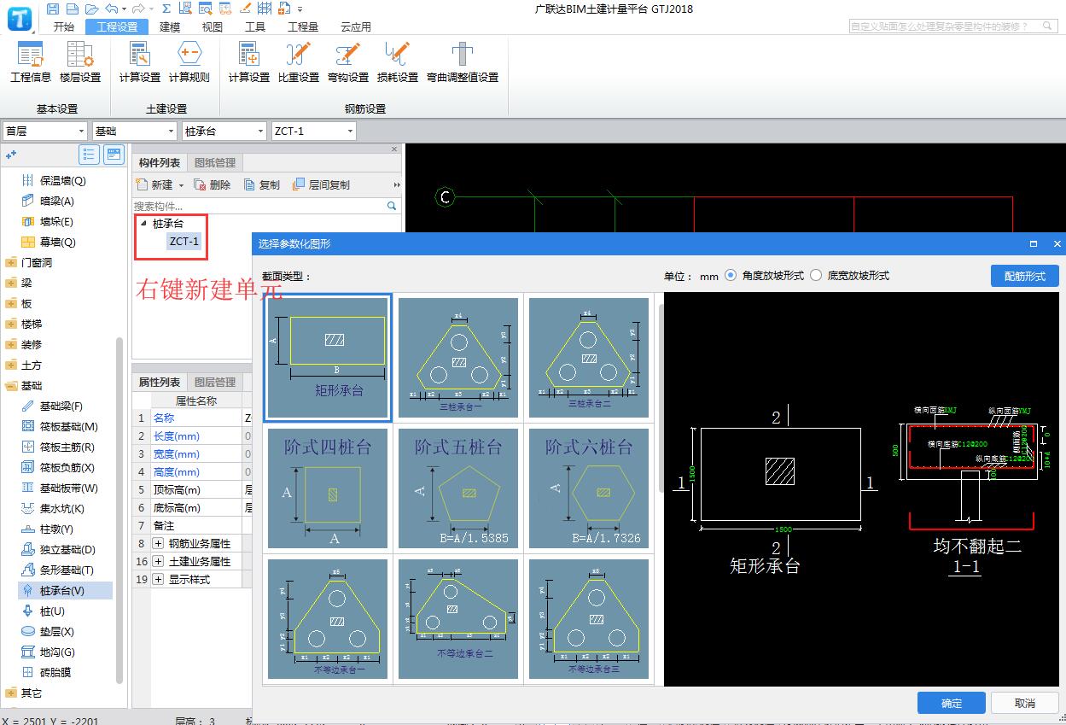Click the help search box in title bar
1066x725 pixels.
(x=955, y=26)
